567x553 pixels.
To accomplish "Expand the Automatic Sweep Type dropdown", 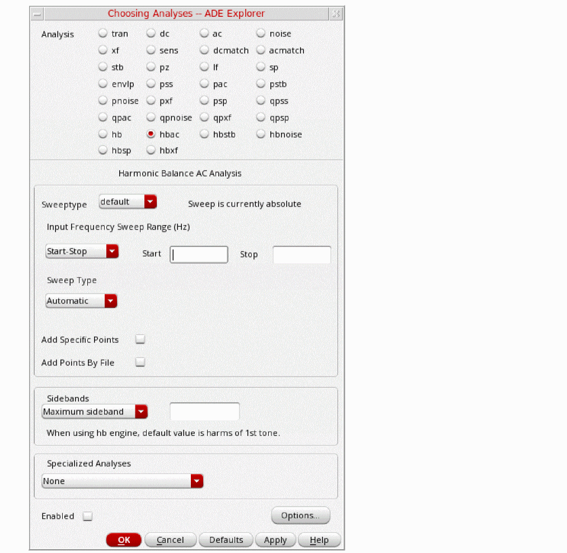I will tap(81, 301).
